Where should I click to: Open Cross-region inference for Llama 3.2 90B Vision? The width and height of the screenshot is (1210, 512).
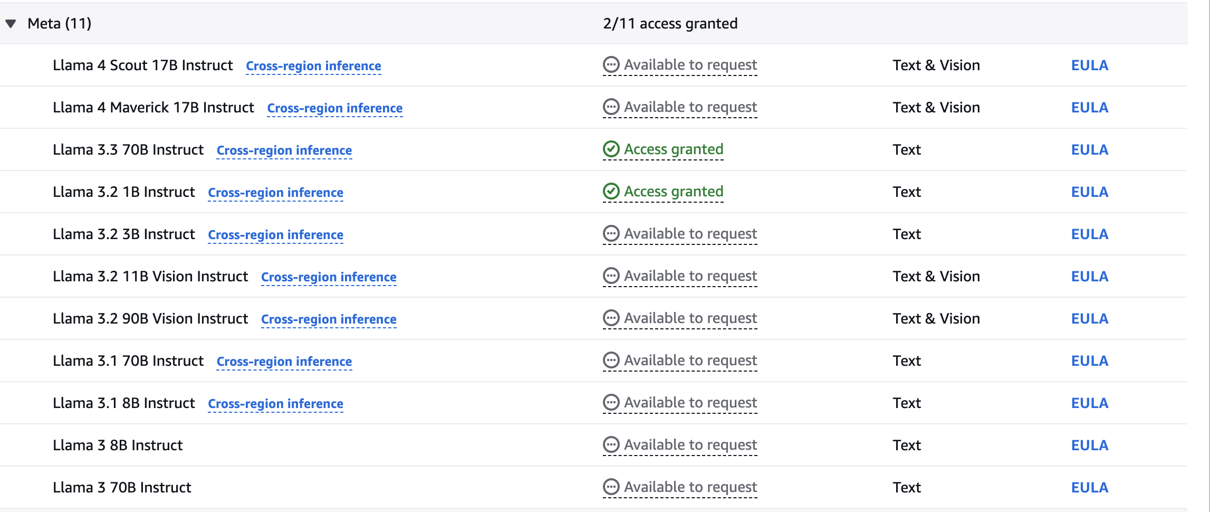329,319
